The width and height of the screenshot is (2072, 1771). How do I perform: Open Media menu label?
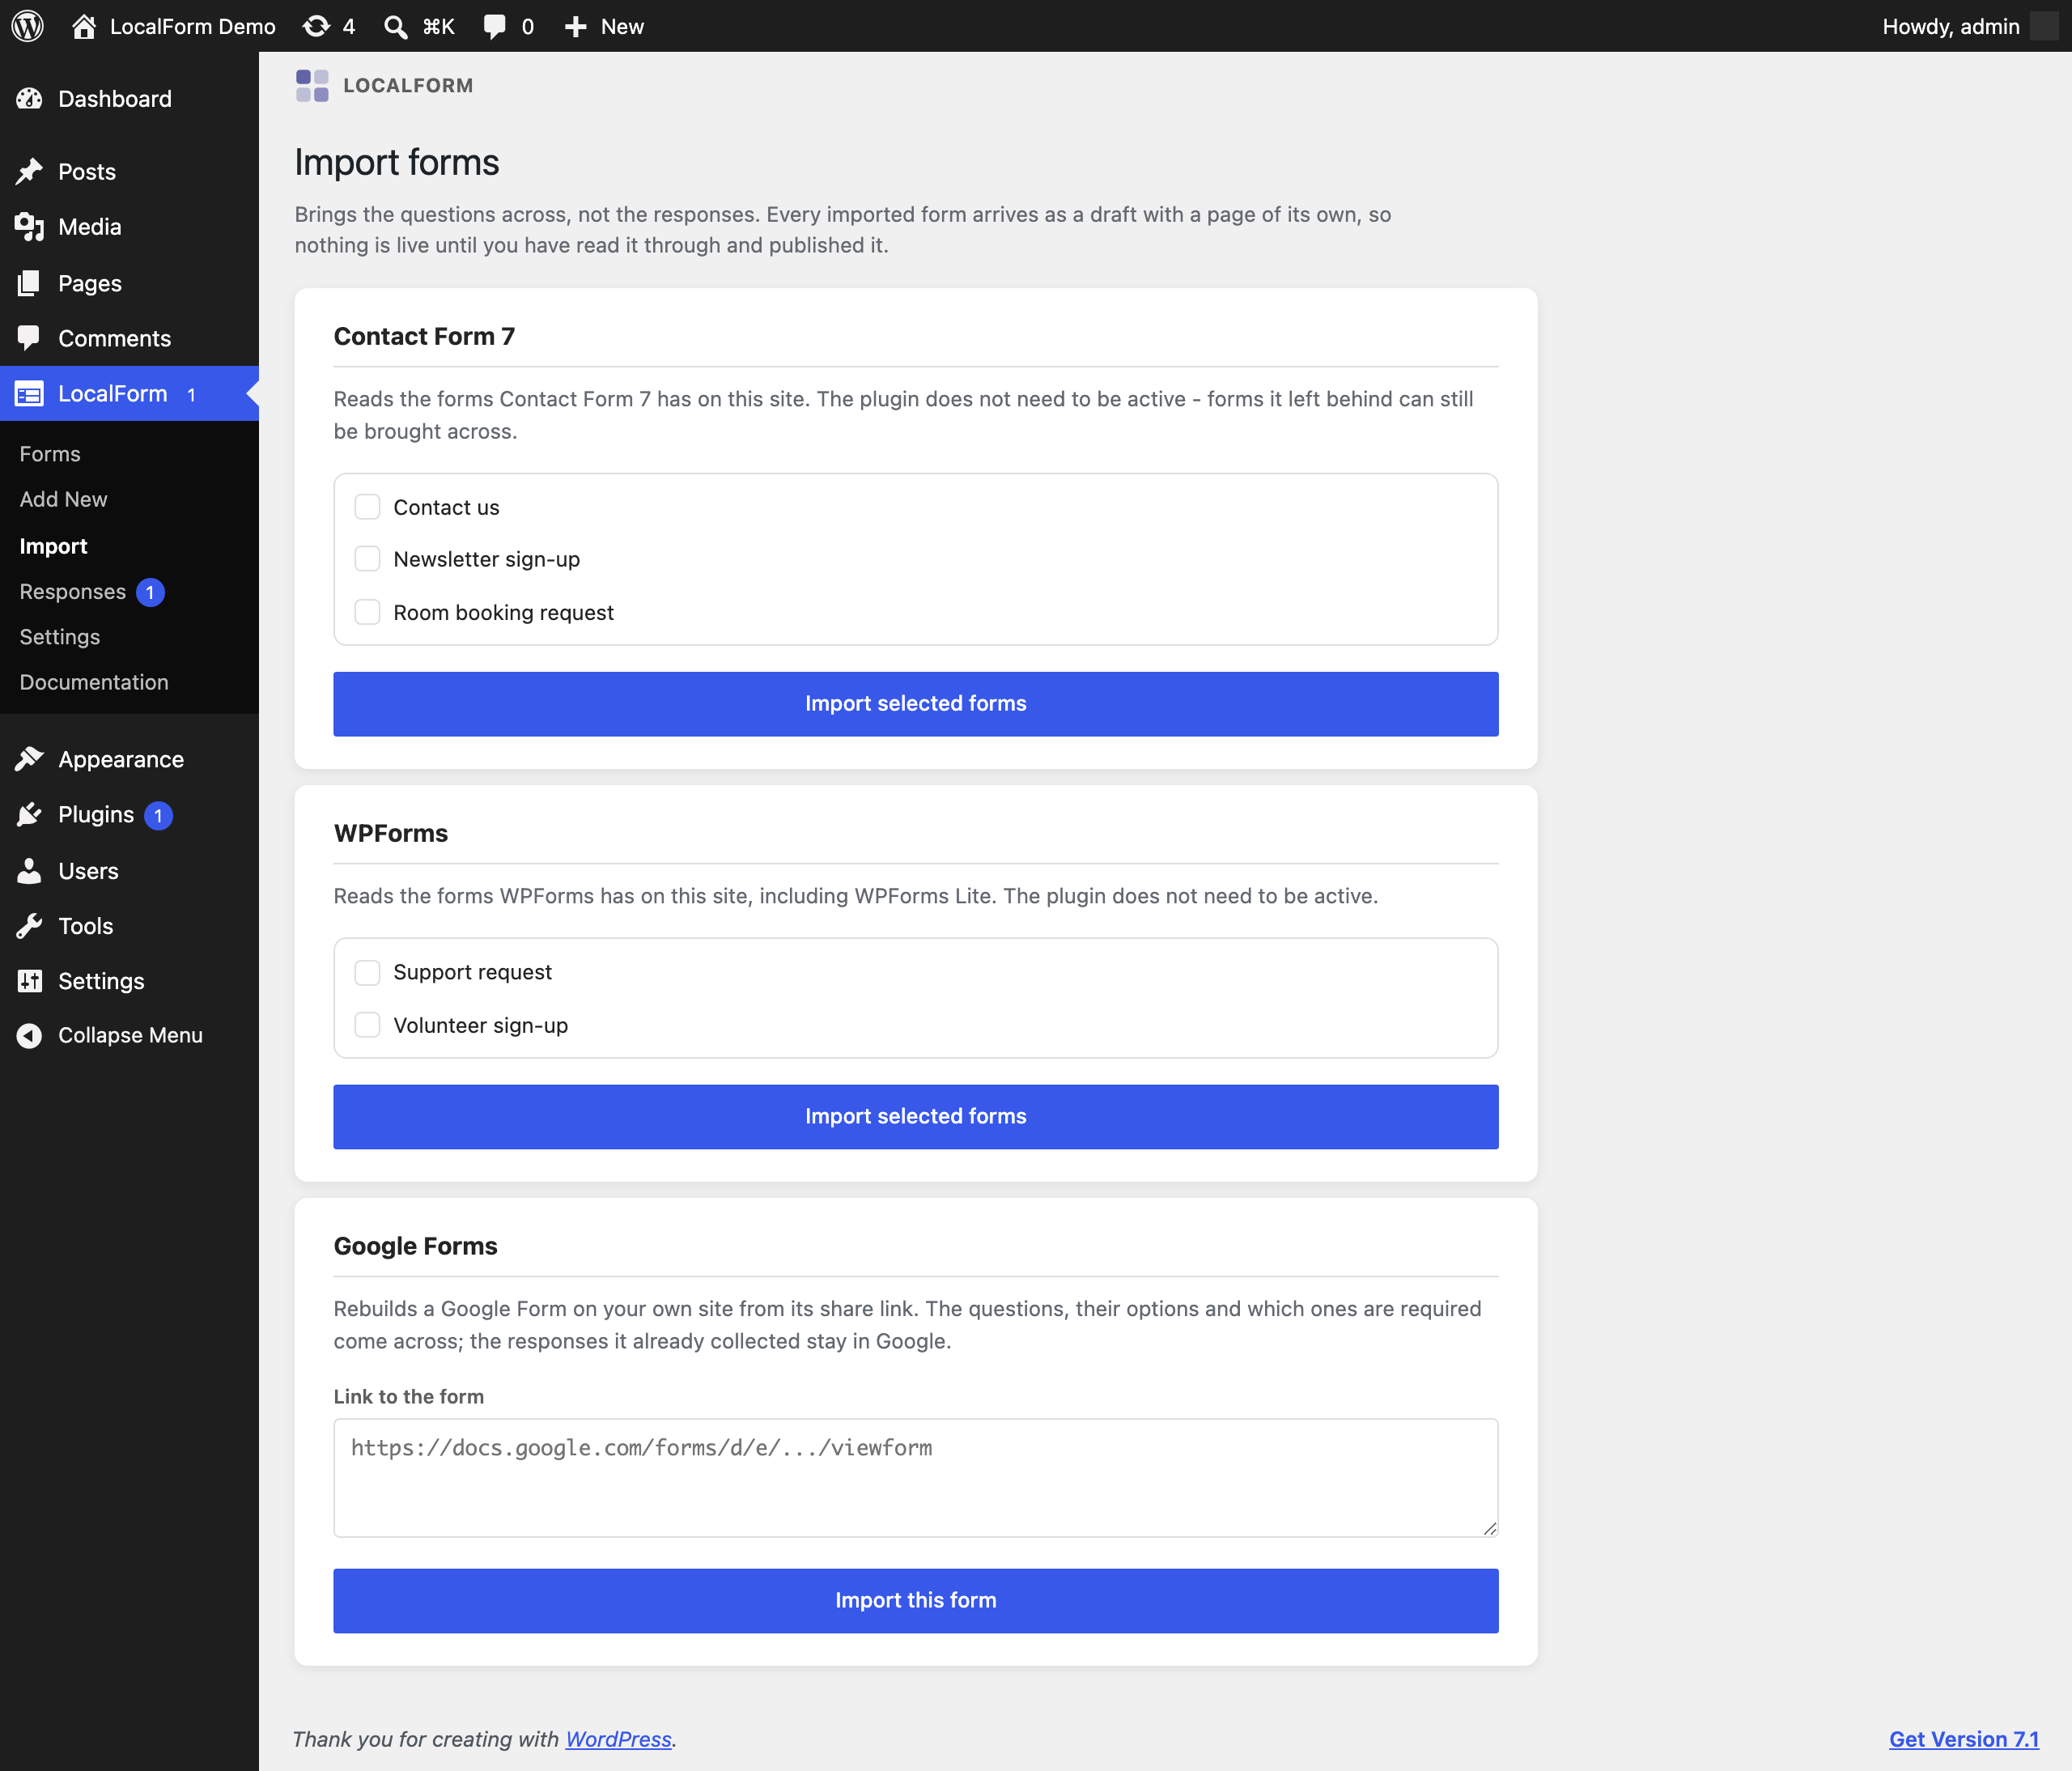click(x=90, y=227)
